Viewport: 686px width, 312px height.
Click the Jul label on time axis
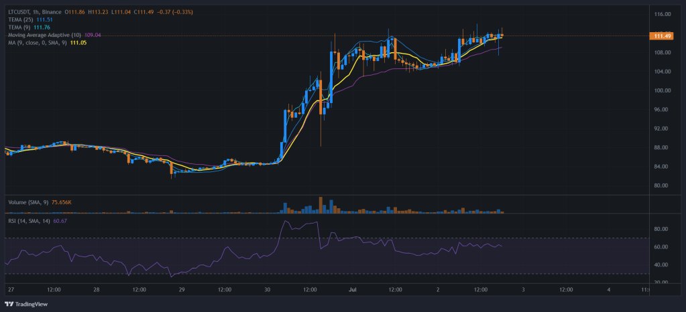[x=353, y=291]
